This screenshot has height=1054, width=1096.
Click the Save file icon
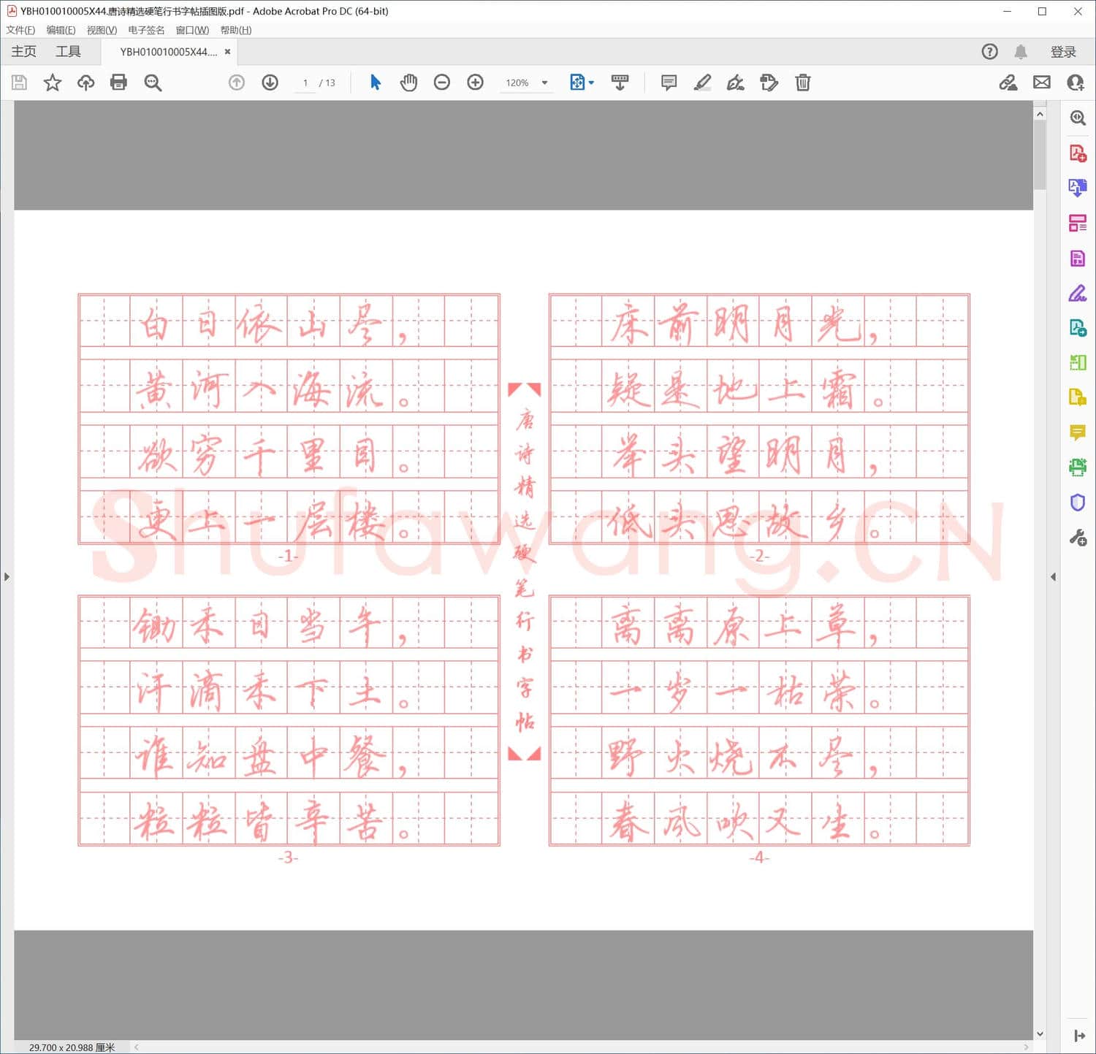pos(19,83)
